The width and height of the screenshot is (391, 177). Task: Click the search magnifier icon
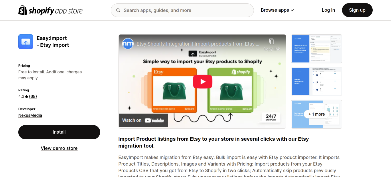click(x=118, y=10)
